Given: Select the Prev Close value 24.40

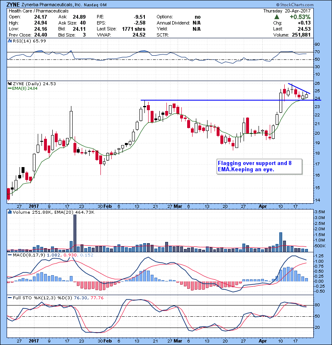Looking at the screenshot, I should [x=40, y=35].
